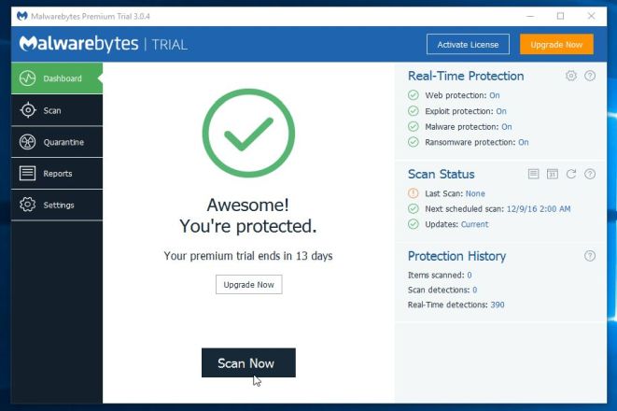This screenshot has height=411, width=617.
Task: Click the Activate License button
Action: [468, 44]
